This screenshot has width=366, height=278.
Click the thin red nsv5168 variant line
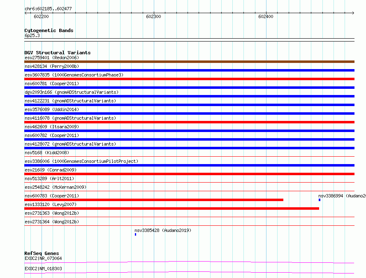(189, 156)
